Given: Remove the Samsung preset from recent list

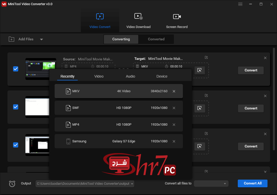Looking at the screenshot, I should [x=174, y=141].
